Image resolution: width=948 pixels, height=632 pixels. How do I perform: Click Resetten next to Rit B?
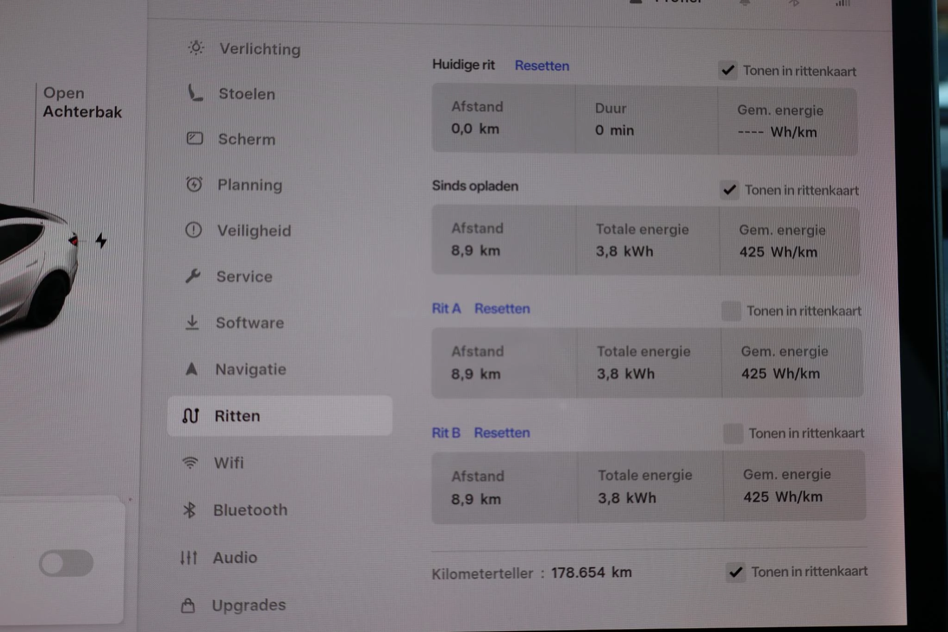(x=502, y=433)
